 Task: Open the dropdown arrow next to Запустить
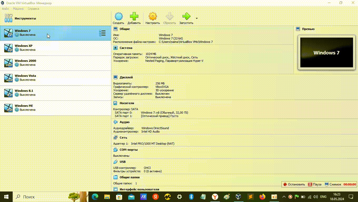point(197,18)
